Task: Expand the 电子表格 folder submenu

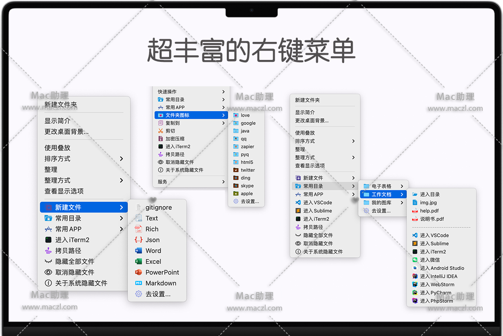Action: 402,186
